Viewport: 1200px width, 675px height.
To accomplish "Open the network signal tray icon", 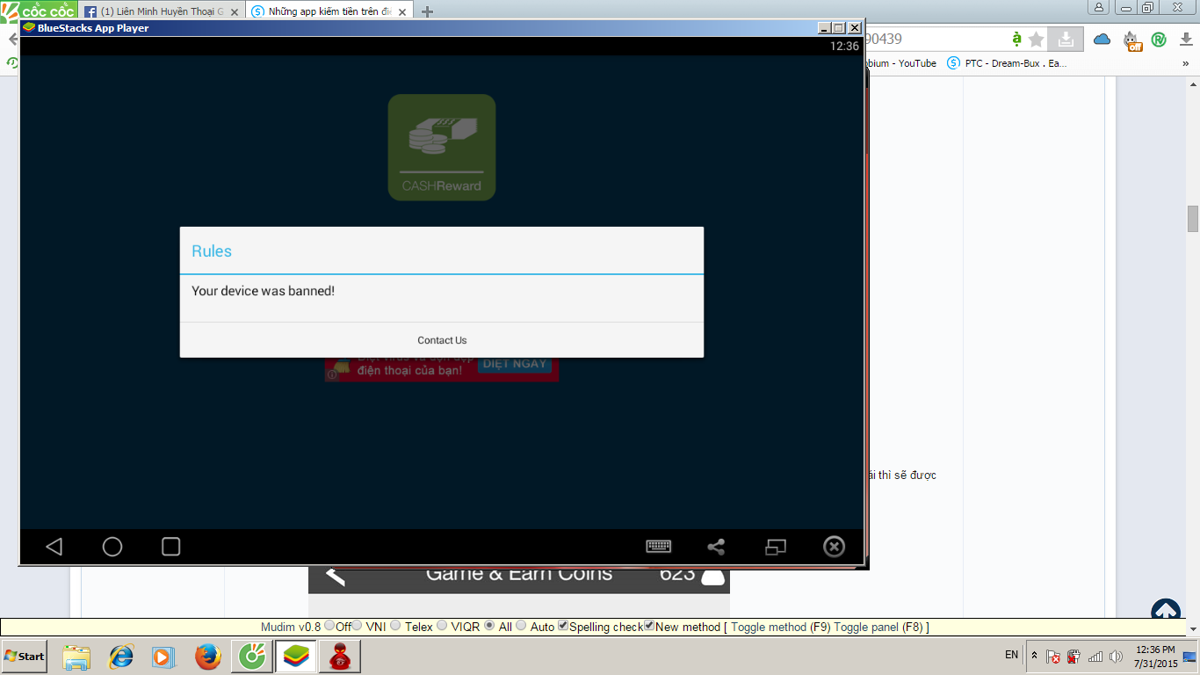I will [x=1095, y=657].
